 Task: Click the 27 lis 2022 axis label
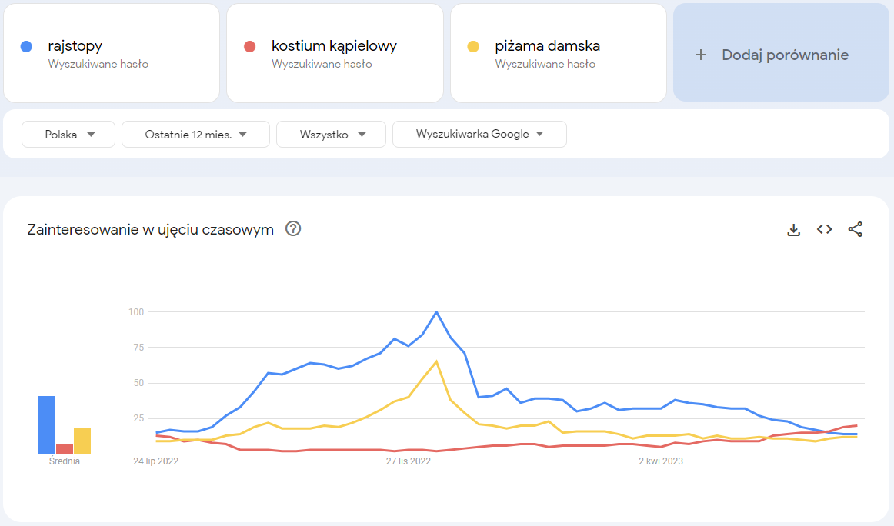409,461
